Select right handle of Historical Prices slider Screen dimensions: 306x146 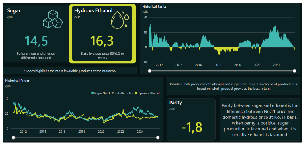pos(158,138)
